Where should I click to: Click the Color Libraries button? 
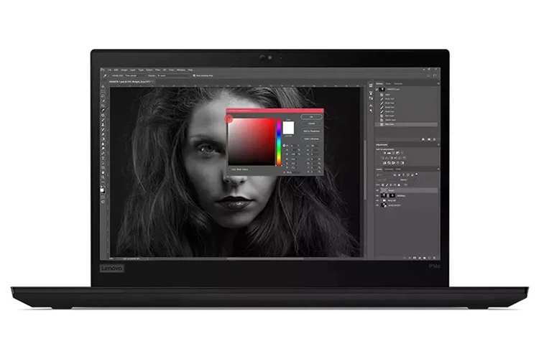point(311,139)
